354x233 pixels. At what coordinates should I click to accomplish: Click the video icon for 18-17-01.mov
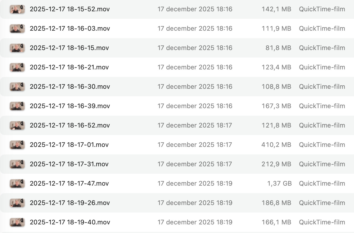(x=17, y=145)
